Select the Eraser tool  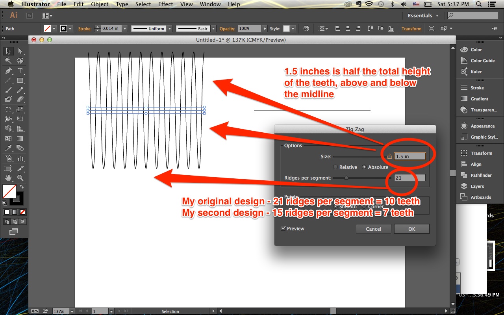point(20,100)
